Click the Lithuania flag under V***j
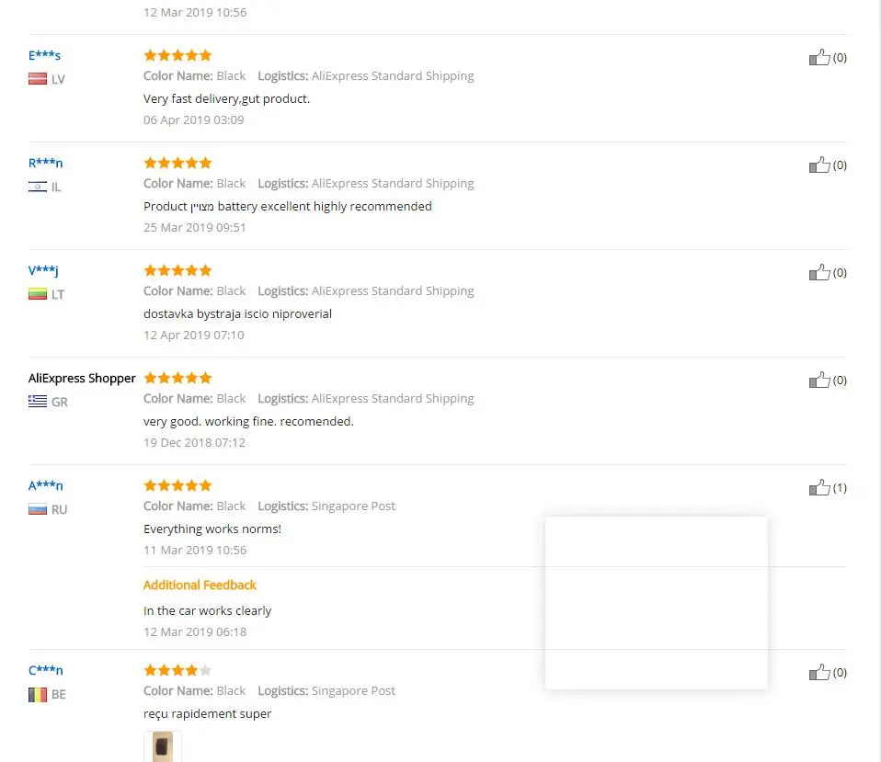Image resolution: width=881 pixels, height=762 pixels. [x=38, y=294]
